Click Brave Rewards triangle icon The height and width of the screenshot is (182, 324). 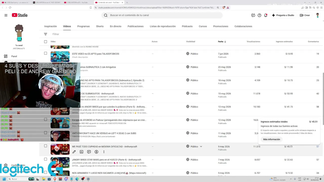(228, 8)
